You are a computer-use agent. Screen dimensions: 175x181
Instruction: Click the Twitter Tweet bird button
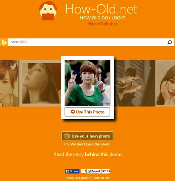(94, 171)
